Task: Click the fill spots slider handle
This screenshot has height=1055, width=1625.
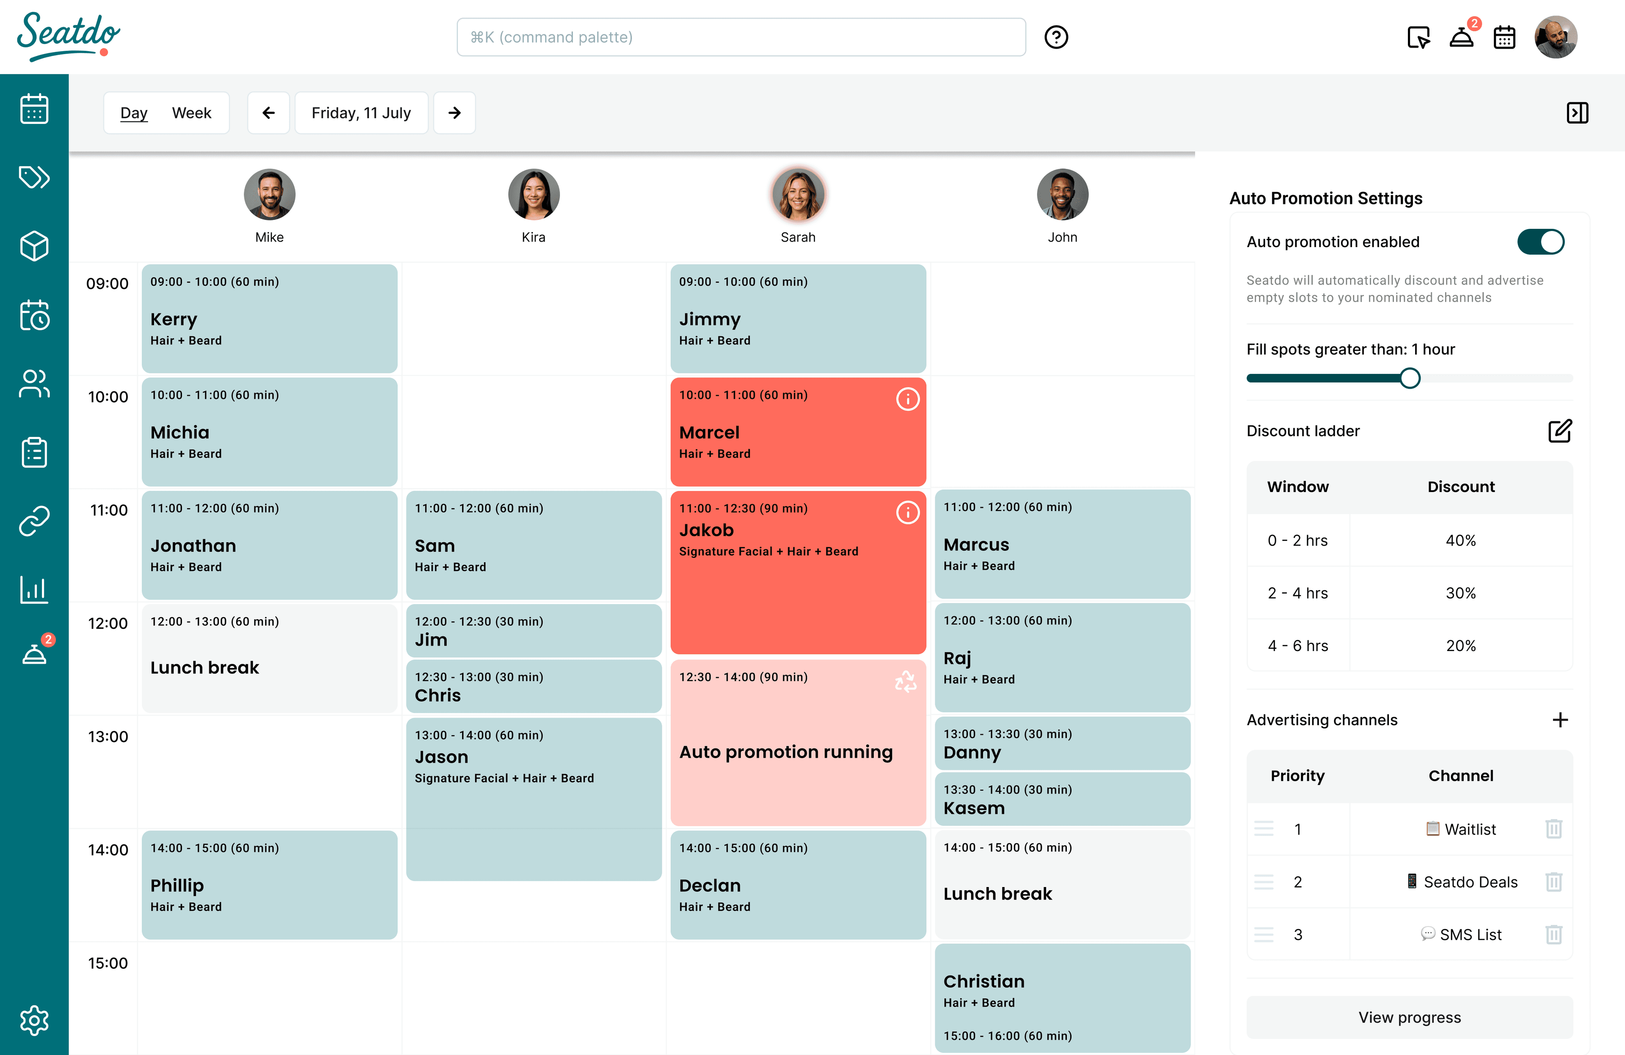Action: (x=1409, y=378)
